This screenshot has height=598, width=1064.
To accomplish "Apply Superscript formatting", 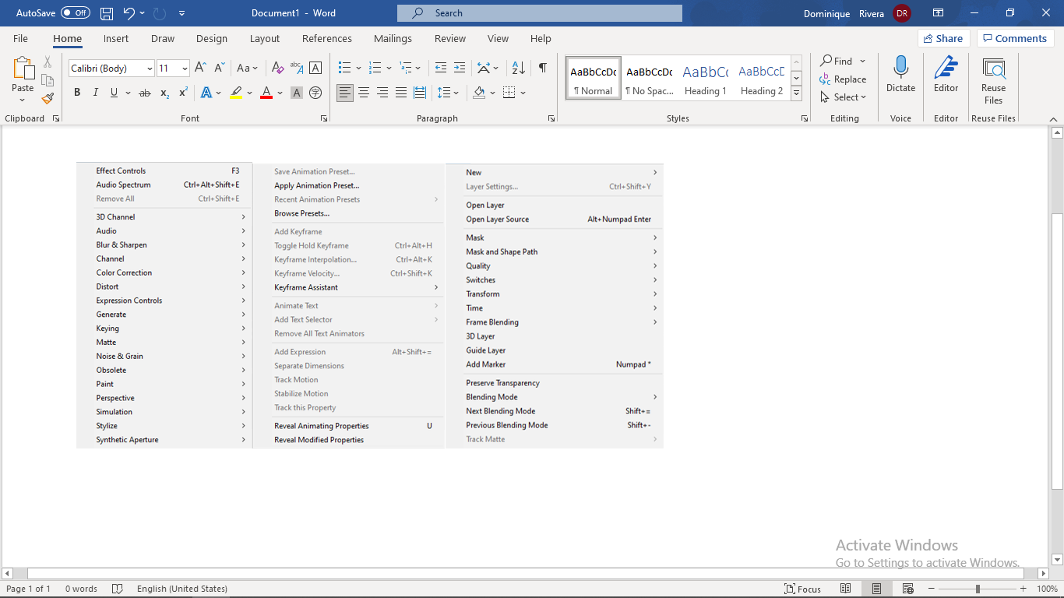I will point(184,93).
